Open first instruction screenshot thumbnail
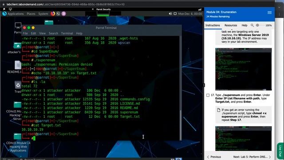Viewport: 284px width, 160px height. [x=244, y=69]
